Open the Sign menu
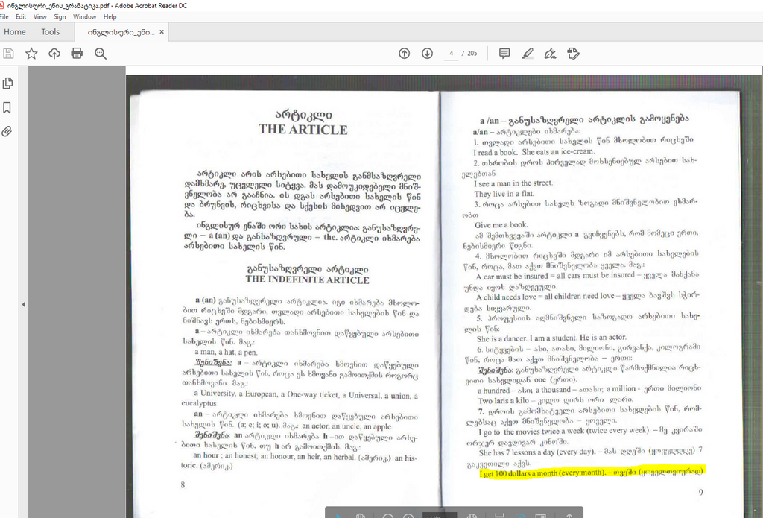The height and width of the screenshot is (518, 763). (x=60, y=16)
